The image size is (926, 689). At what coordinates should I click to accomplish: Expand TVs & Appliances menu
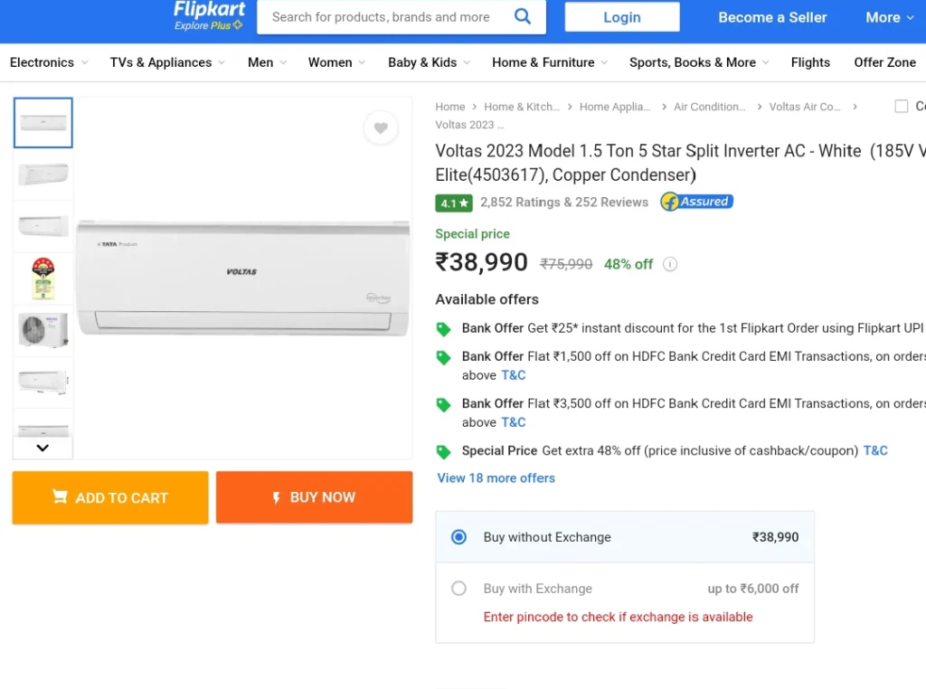click(167, 62)
